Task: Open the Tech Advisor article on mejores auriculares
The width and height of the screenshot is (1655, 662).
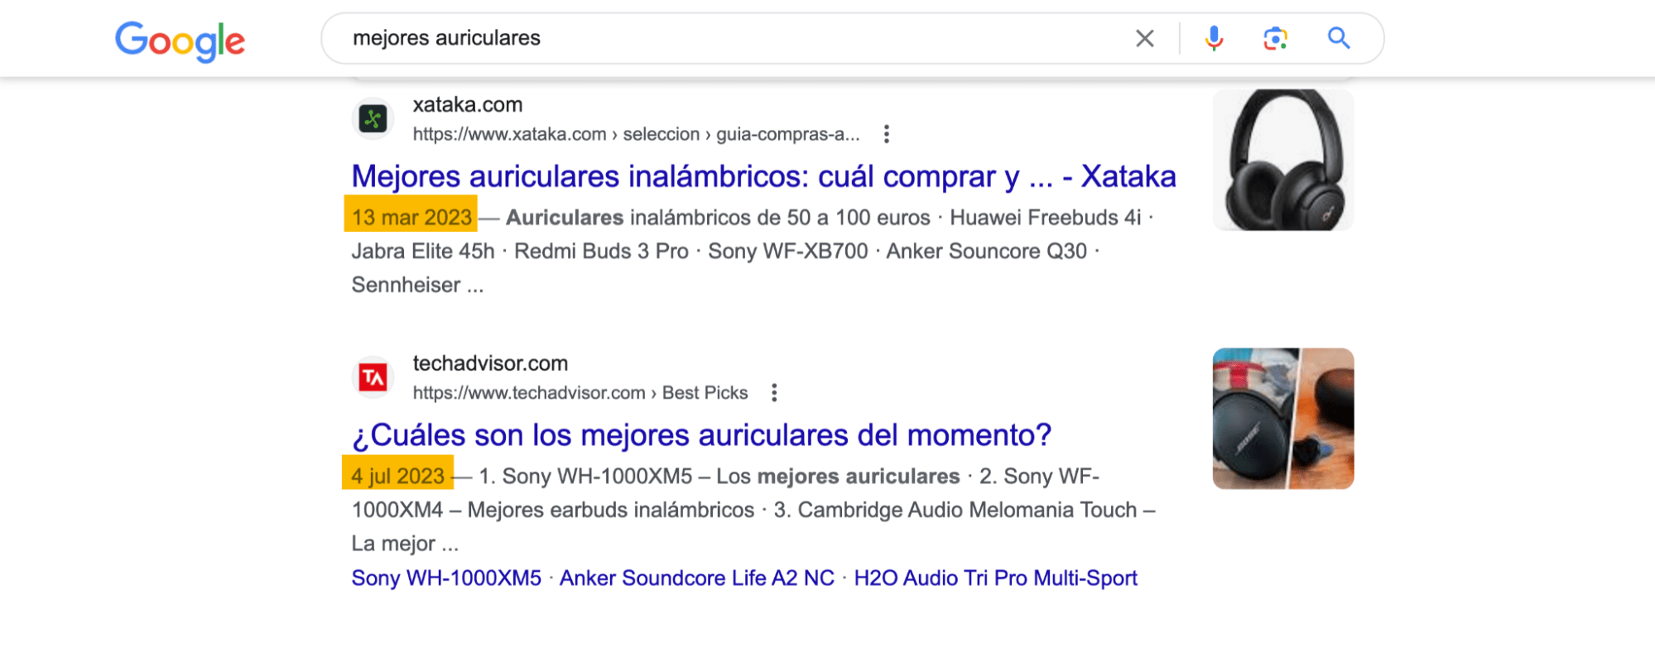Action: pyautogui.click(x=700, y=435)
